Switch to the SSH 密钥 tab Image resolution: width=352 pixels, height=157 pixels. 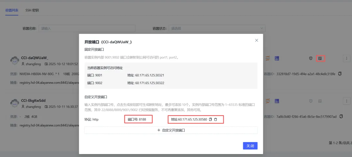(32, 10)
